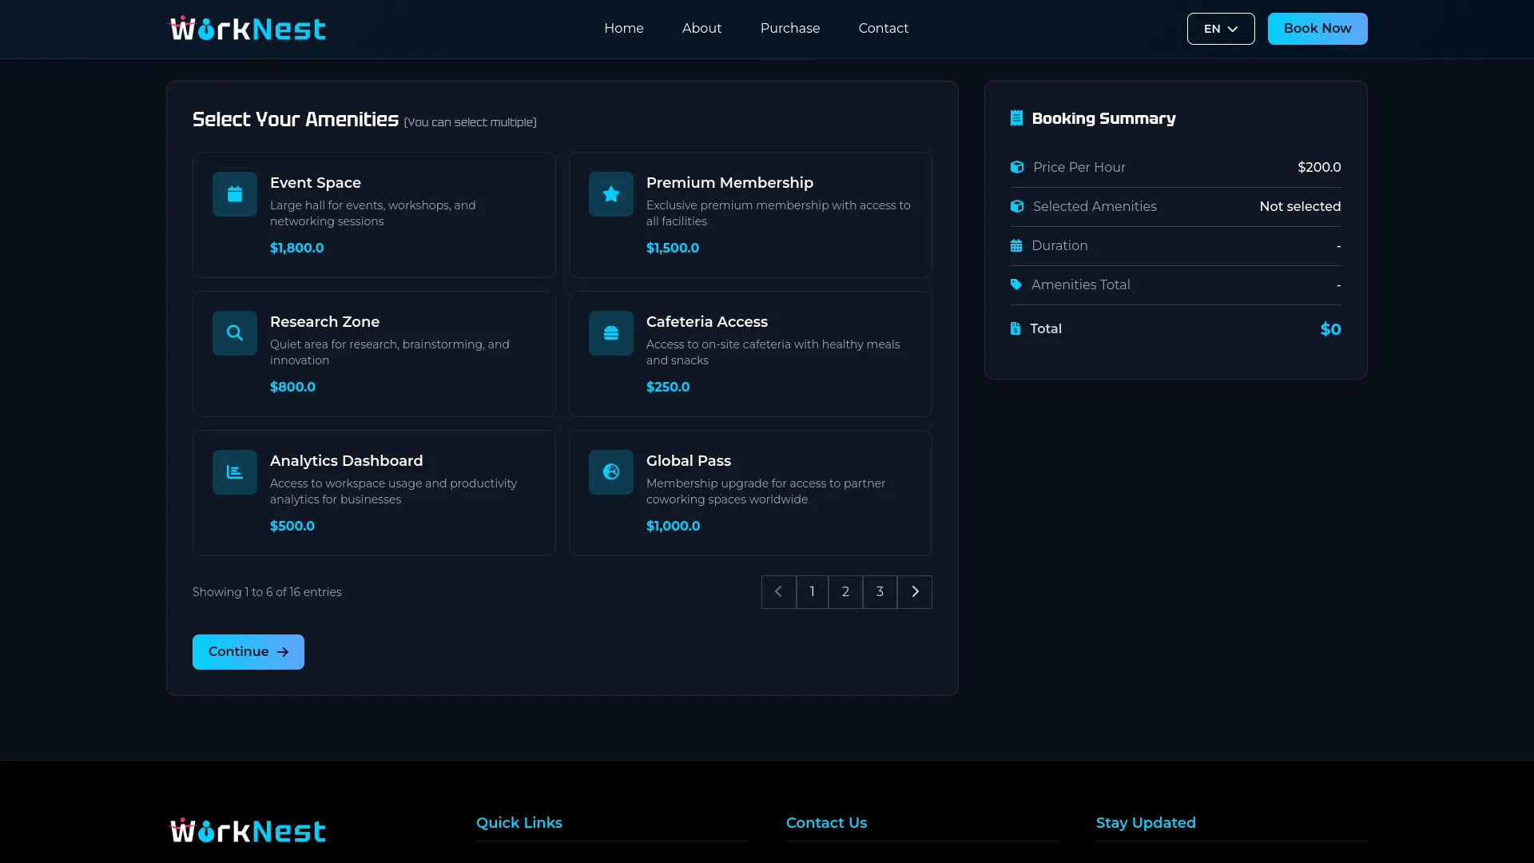Click the Book Now button

click(x=1317, y=29)
